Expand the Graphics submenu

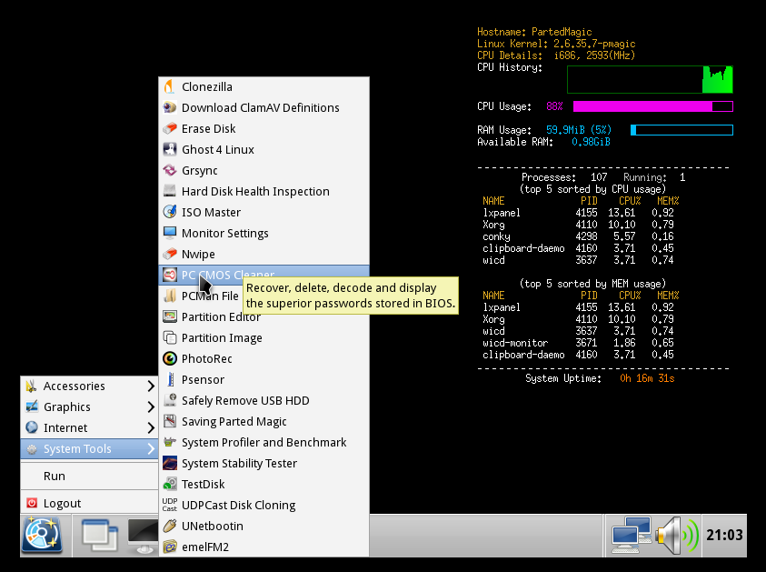(68, 406)
